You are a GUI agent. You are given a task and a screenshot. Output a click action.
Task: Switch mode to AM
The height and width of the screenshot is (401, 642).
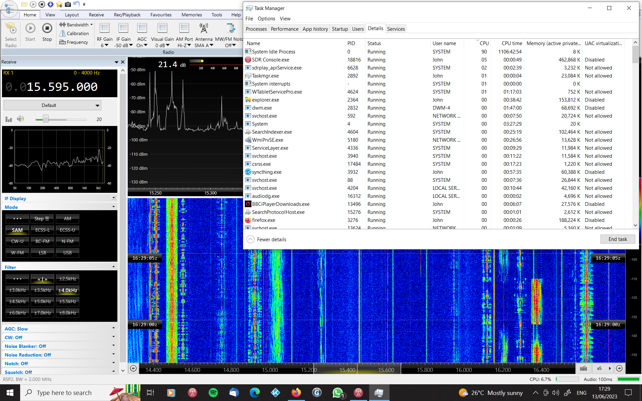(68, 219)
